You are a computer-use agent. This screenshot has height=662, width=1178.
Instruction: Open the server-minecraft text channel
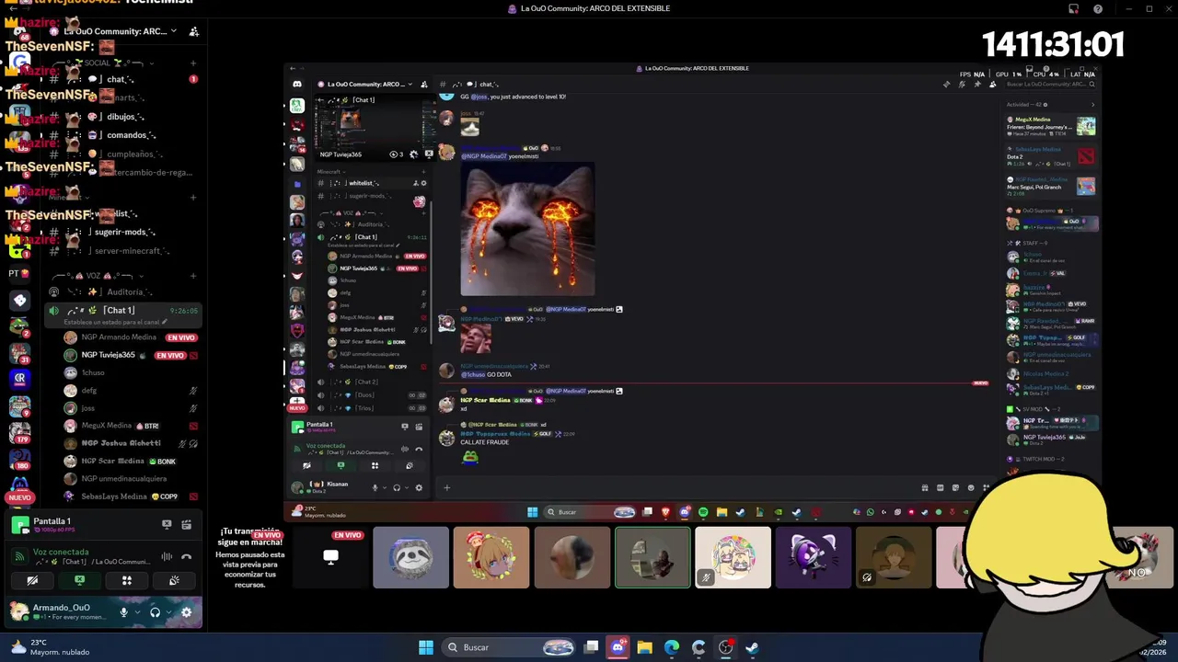[124, 251]
